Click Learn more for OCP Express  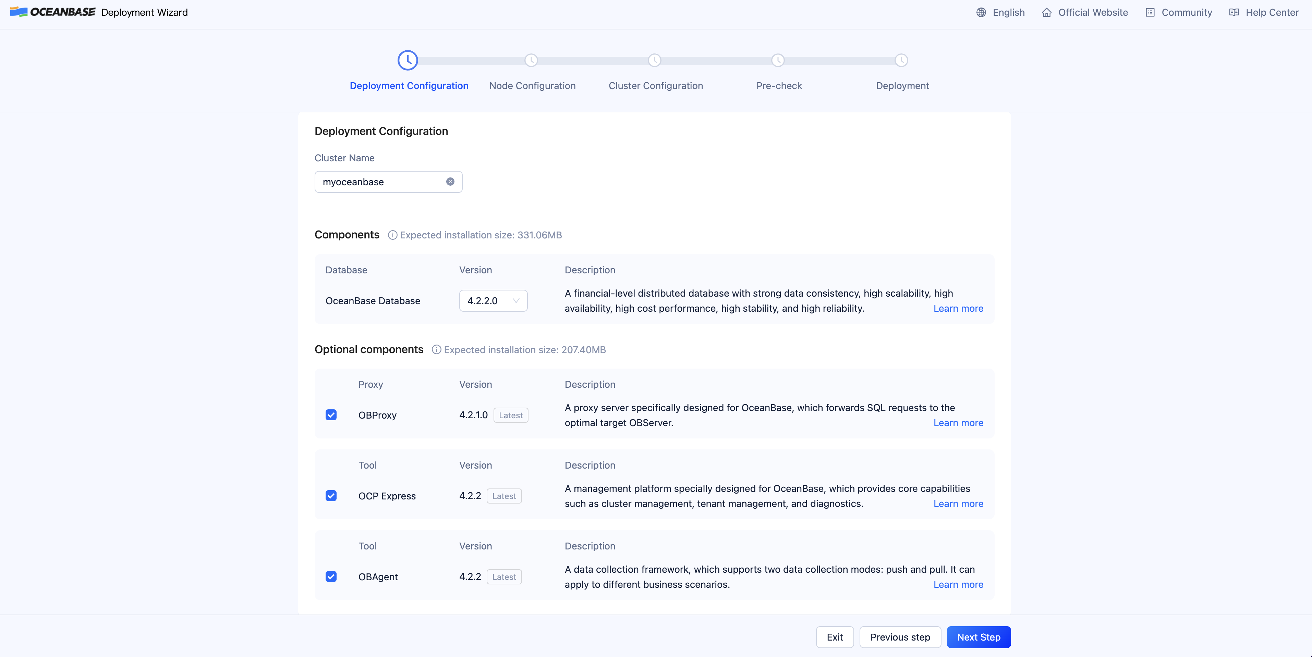click(958, 504)
